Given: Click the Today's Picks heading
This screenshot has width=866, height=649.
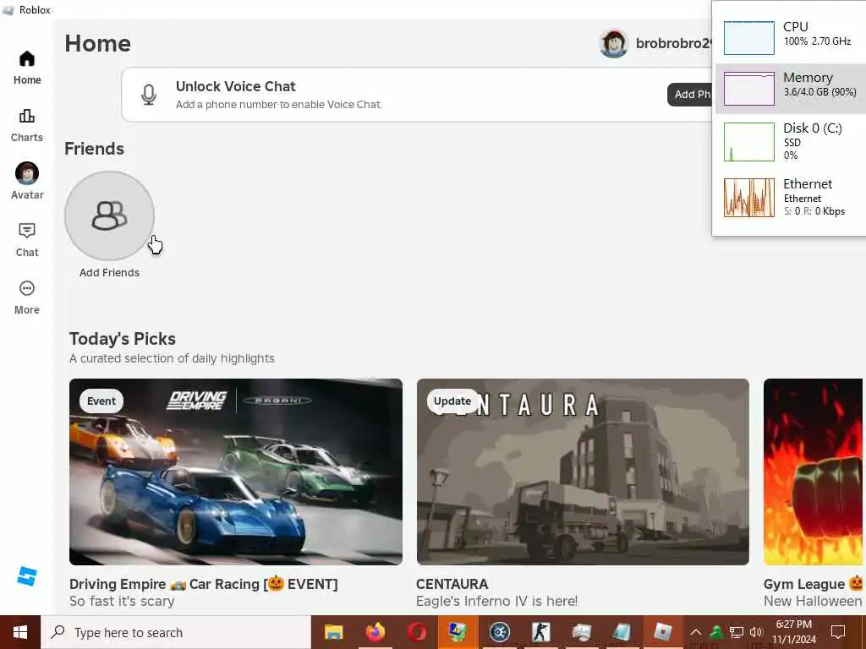Looking at the screenshot, I should pyautogui.click(x=123, y=339).
